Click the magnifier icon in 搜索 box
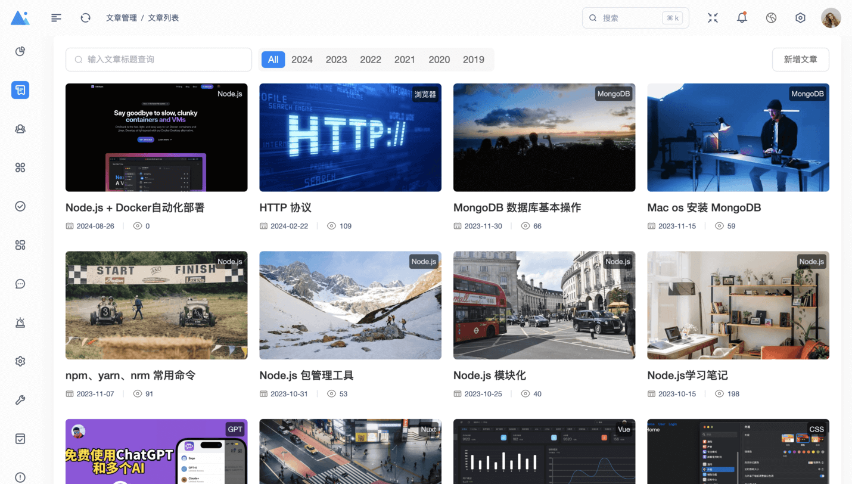 pos(593,18)
